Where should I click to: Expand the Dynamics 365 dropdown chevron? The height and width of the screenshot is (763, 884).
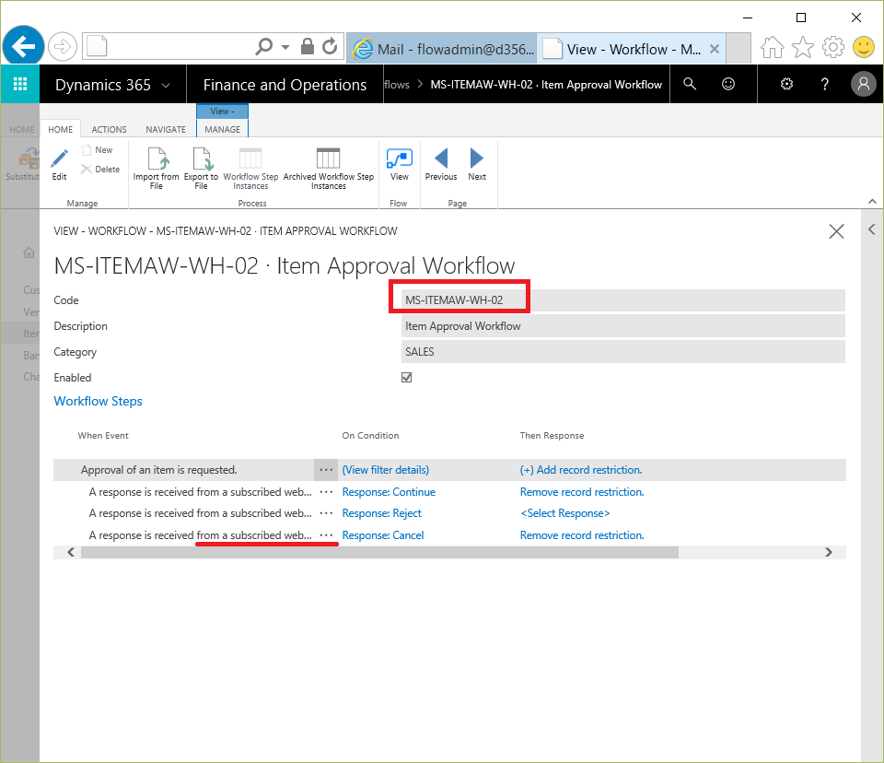click(166, 85)
